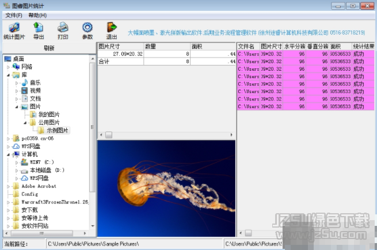Click the current path field C:\Users\Public\Pictures\Sample Pictures\
The width and height of the screenshot is (377, 250).
point(134,244)
